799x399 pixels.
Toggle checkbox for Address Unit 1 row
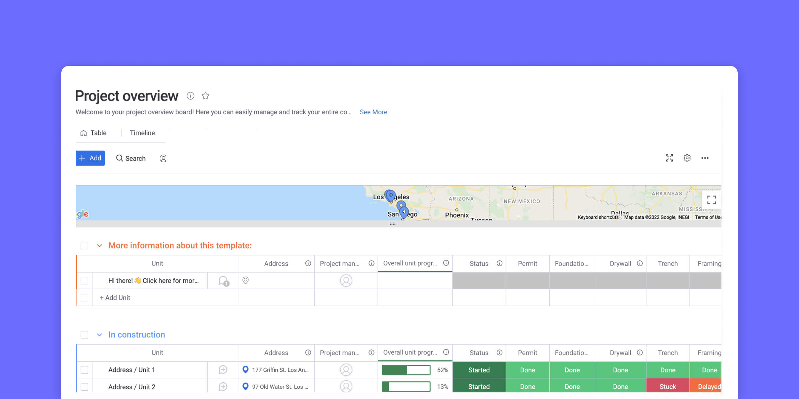point(85,369)
